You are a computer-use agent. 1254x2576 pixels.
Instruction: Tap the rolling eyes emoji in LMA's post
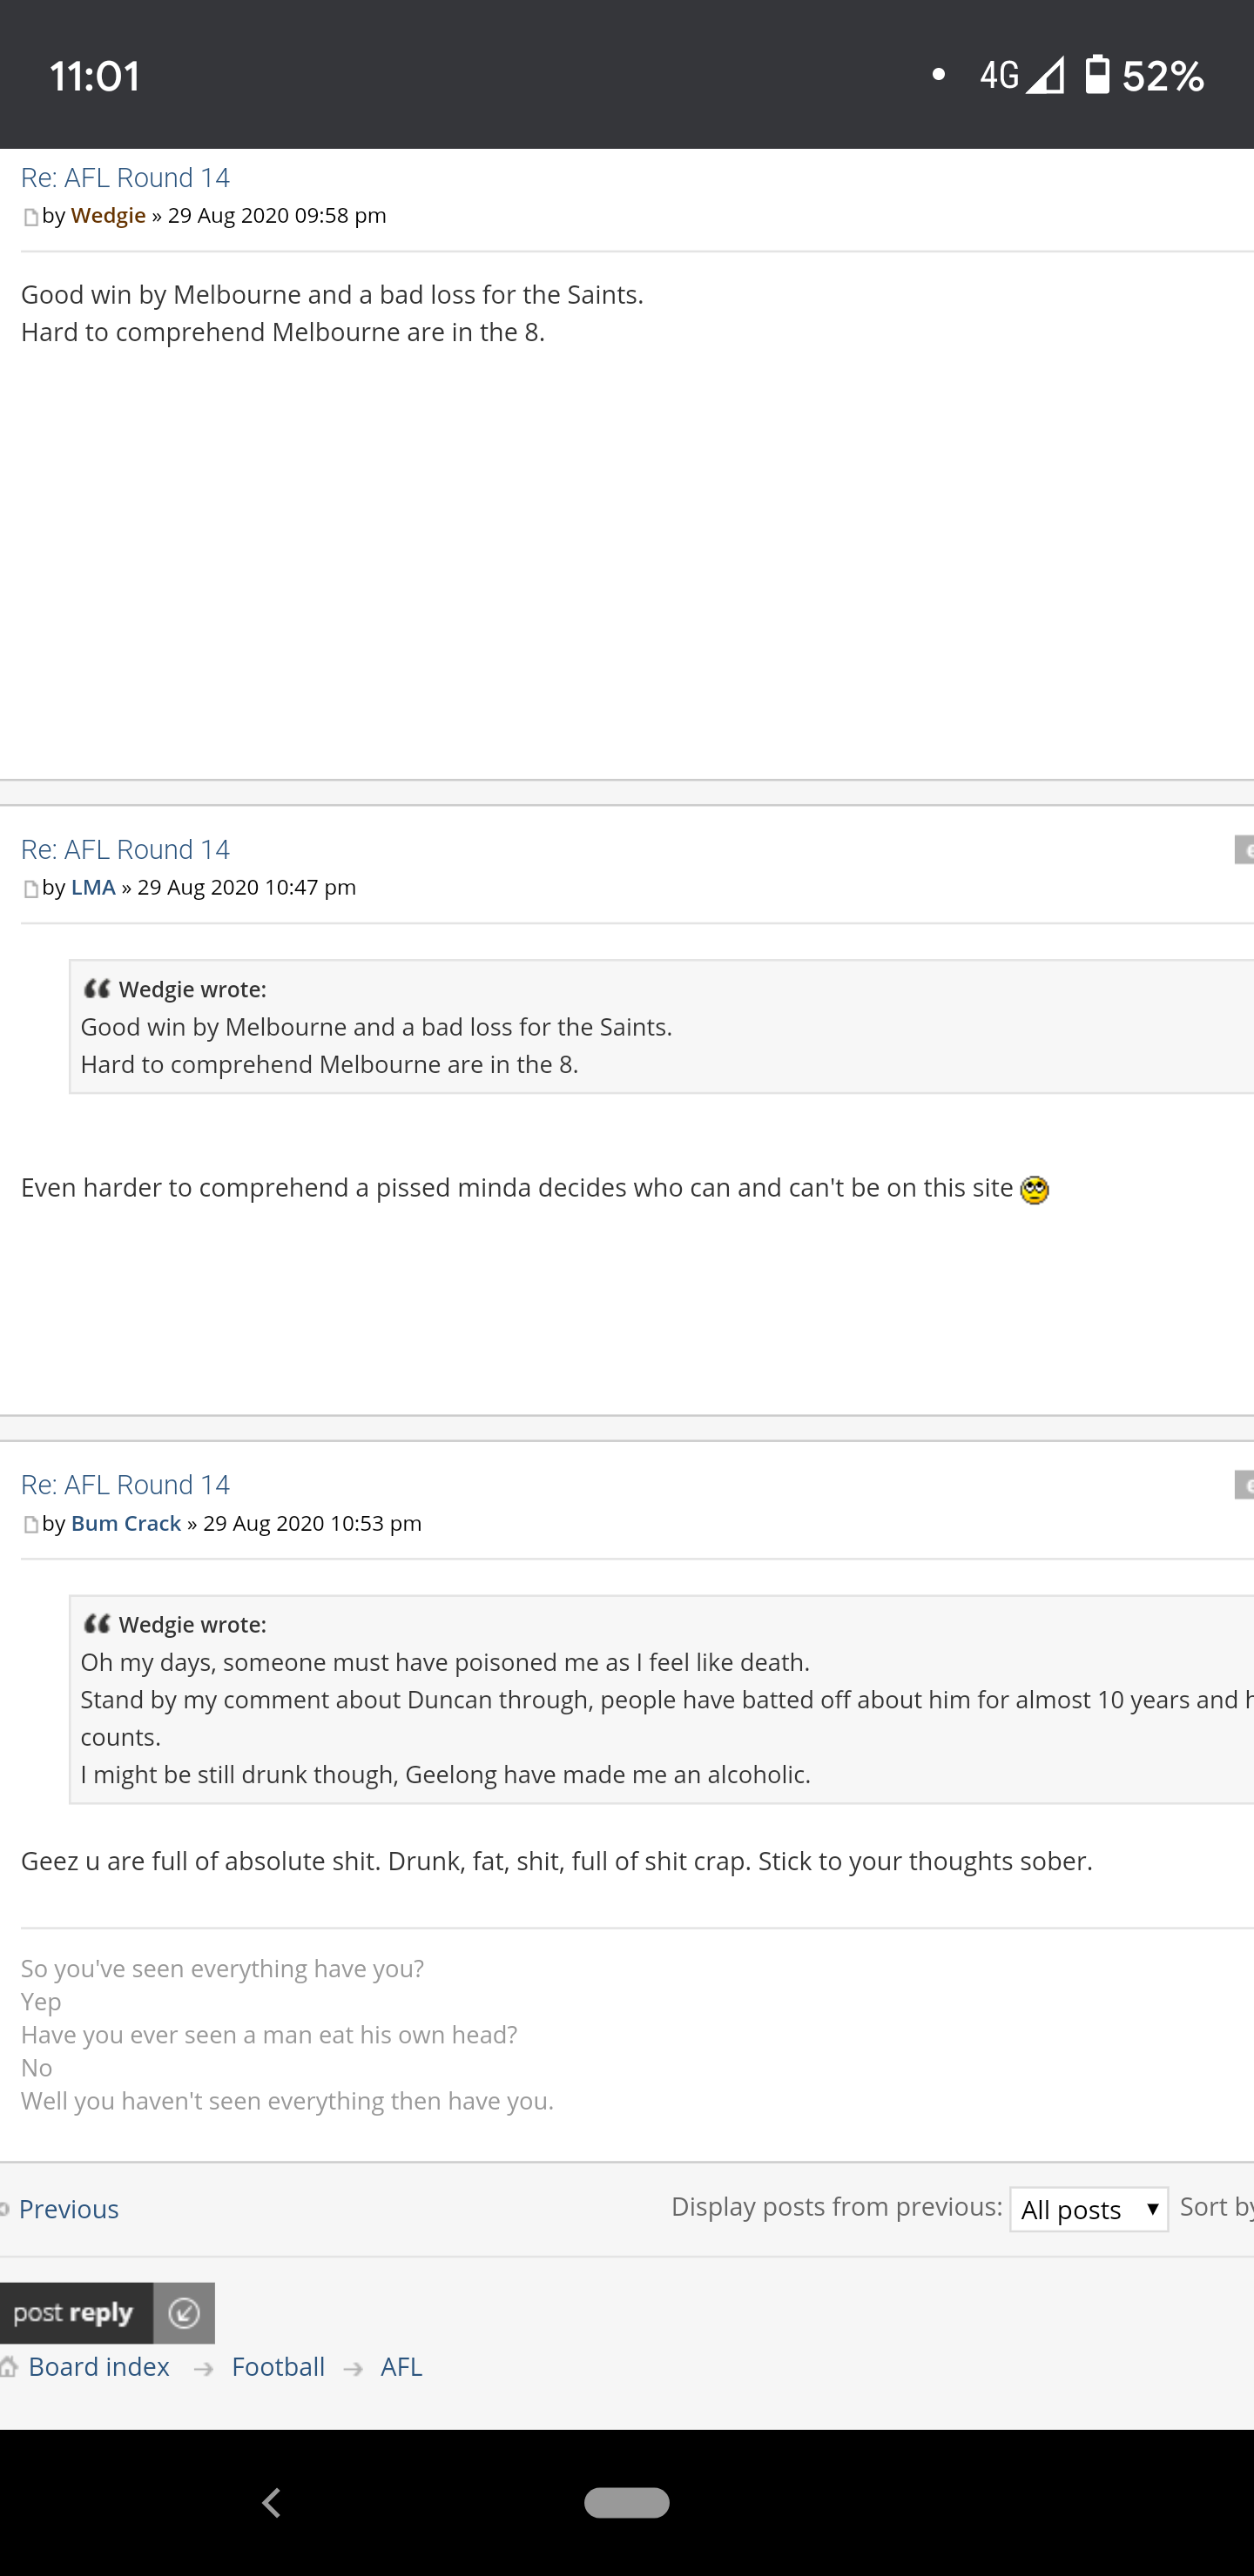tap(1034, 1190)
